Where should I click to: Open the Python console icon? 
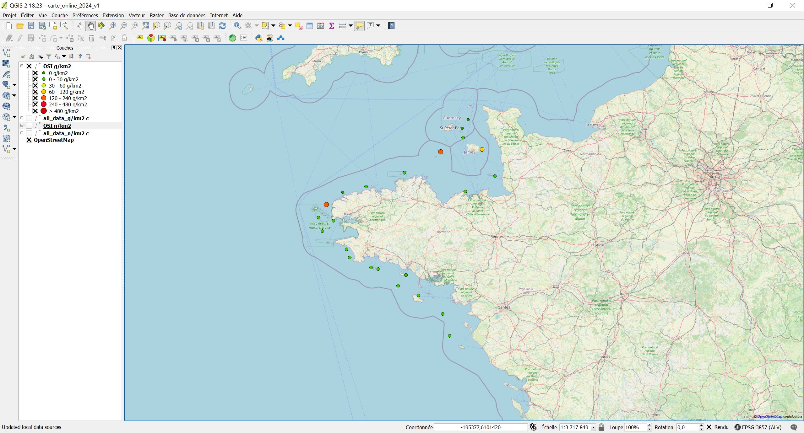click(258, 38)
